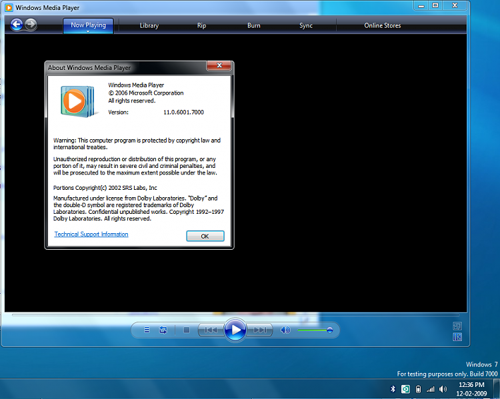500x399 pixels.
Task: Click the green tray application icon
Action: 405,389
